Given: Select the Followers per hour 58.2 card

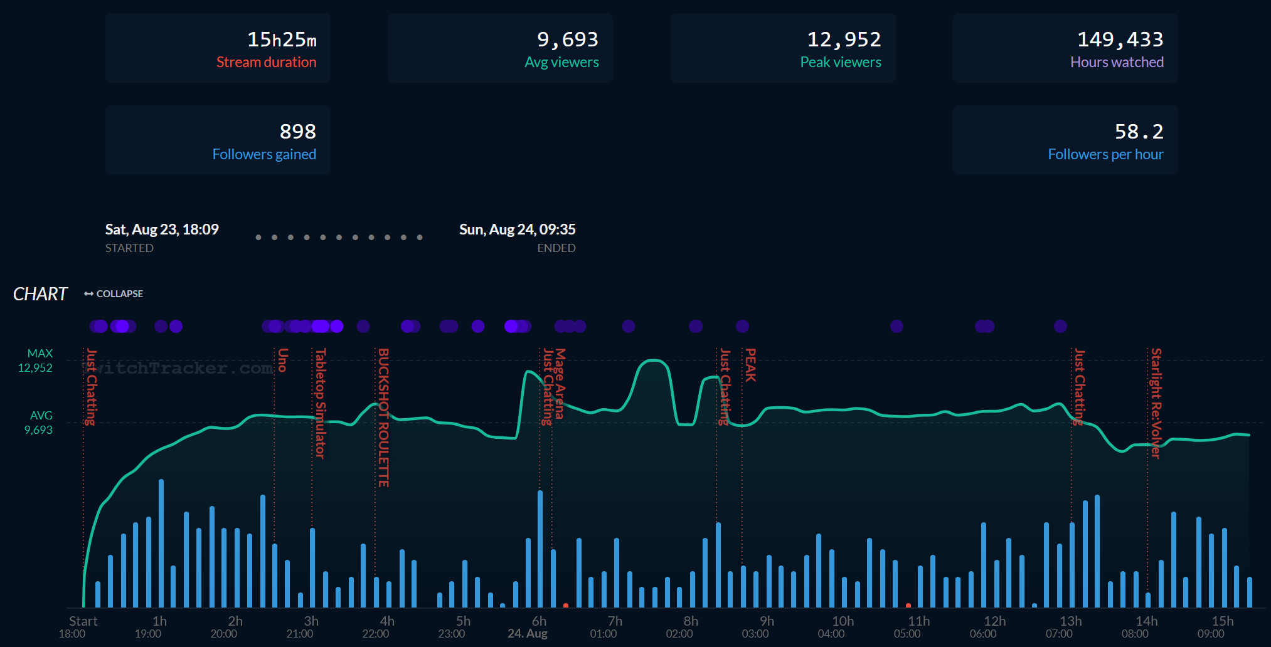Looking at the screenshot, I should [1065, 140].
